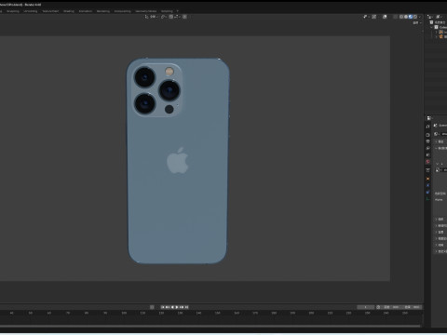Open the Scene properties tab
Screen dimensions: 447x335
427,154
